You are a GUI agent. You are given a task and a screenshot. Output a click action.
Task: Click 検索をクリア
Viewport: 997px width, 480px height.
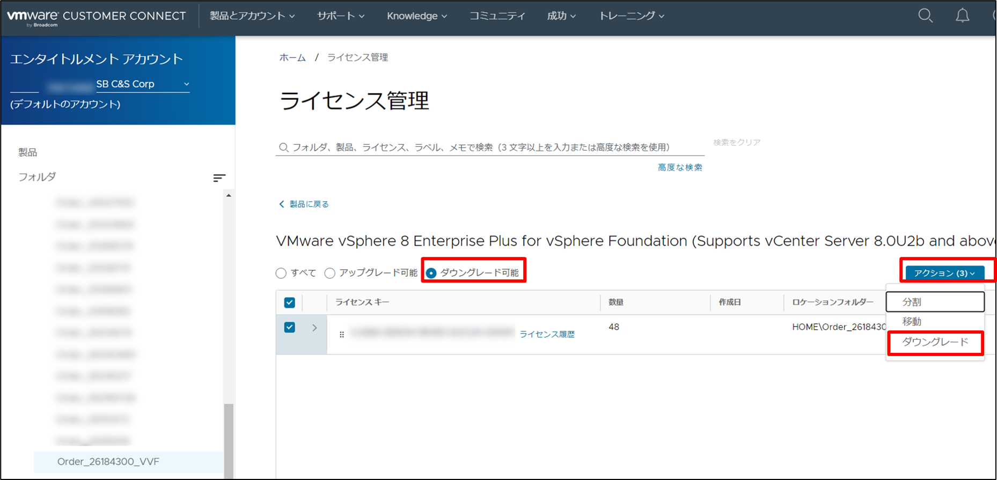point(737,142)
